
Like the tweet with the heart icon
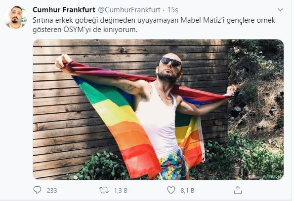[171, 190]
